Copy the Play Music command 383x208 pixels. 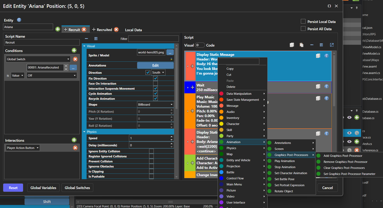pos(318,98)
